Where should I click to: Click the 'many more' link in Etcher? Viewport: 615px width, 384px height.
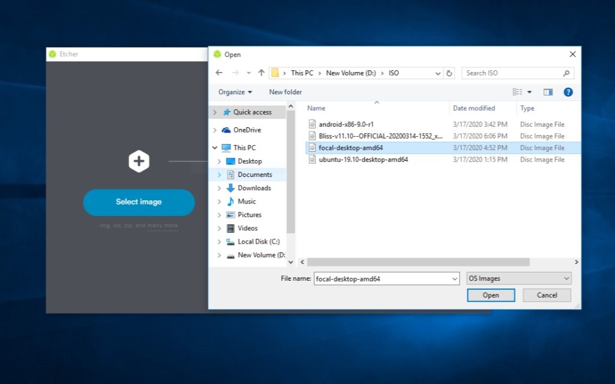pyautogui.click(x=162, y=226)
